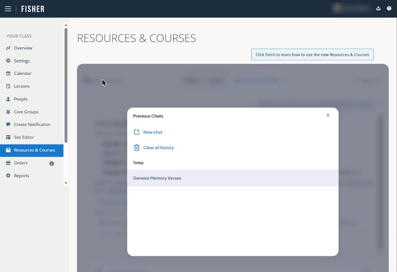Click the People person icon in sidebar

[8, 99]
